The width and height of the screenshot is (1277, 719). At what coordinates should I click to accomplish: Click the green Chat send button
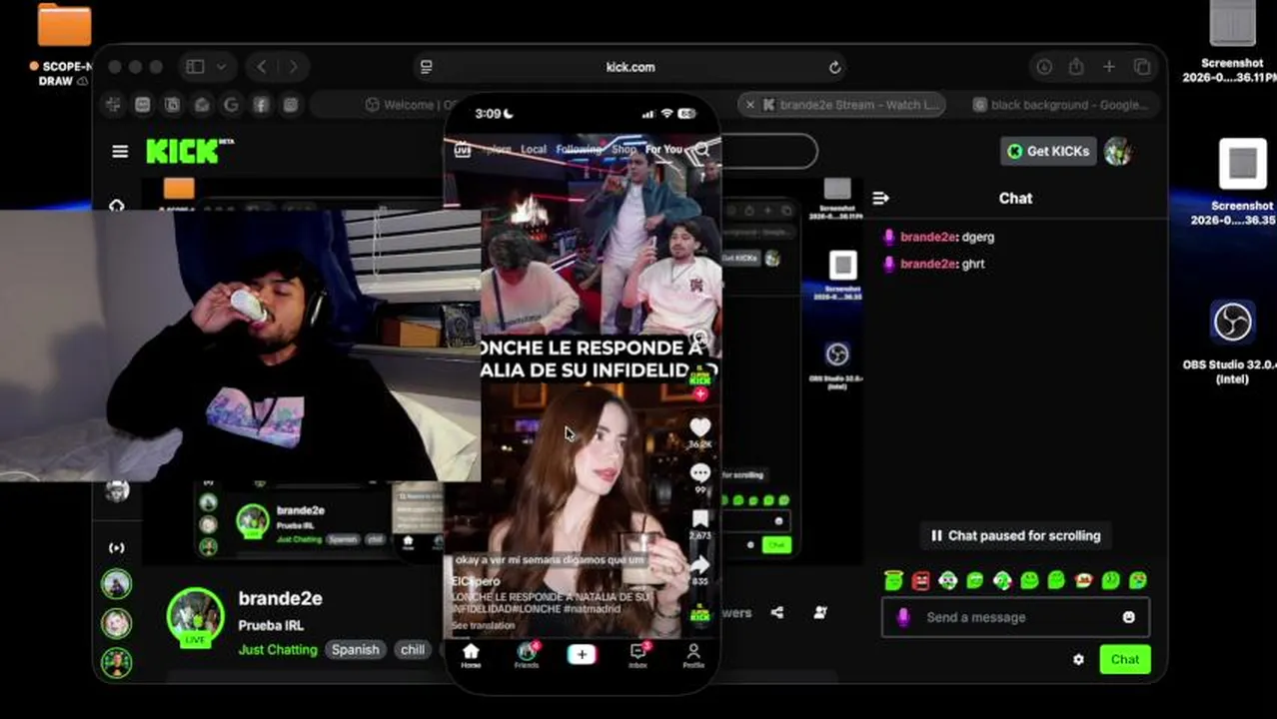(x=1125, y=659)
